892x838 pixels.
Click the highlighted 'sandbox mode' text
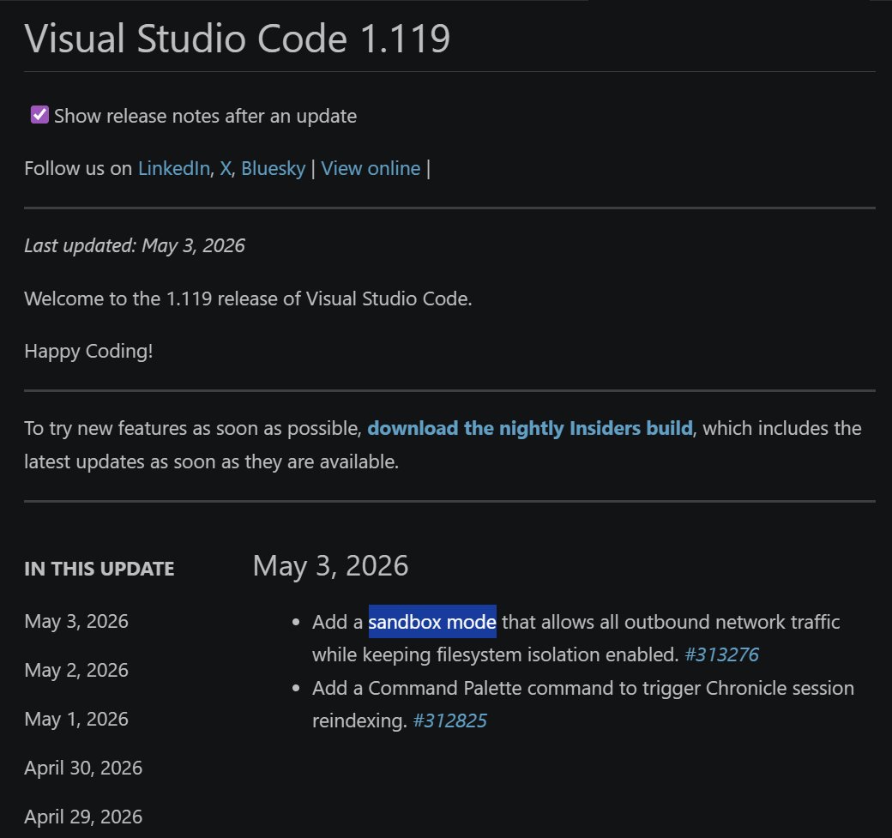[x=432, y=622]
